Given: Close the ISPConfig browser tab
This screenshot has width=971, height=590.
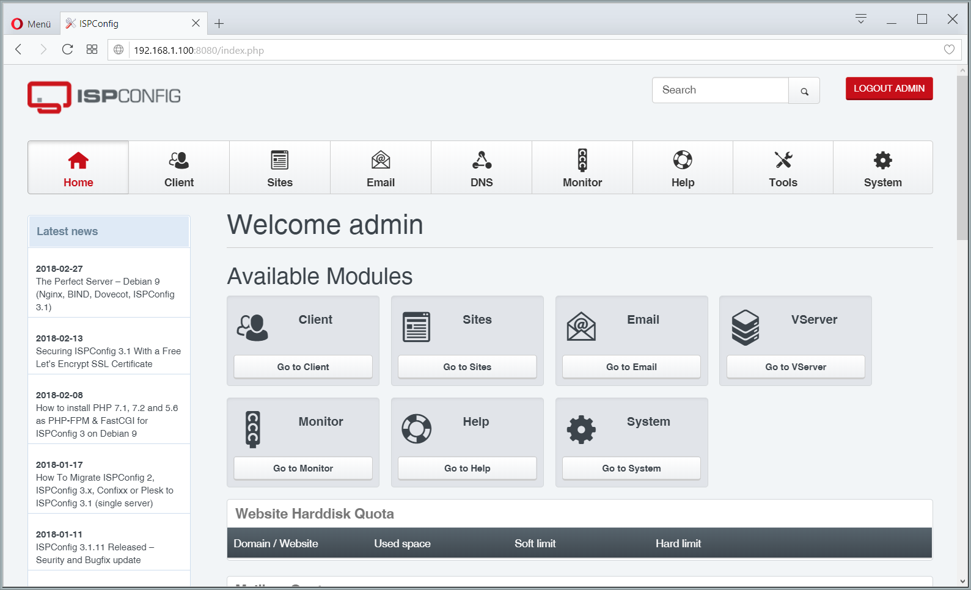Looking at the screenshot, I should (196, 23).
